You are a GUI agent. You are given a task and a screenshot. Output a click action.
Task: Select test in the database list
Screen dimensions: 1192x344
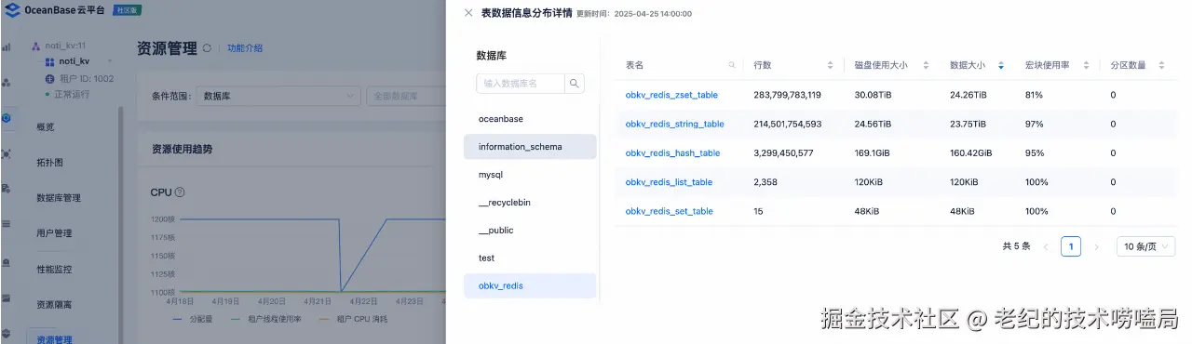530,258
